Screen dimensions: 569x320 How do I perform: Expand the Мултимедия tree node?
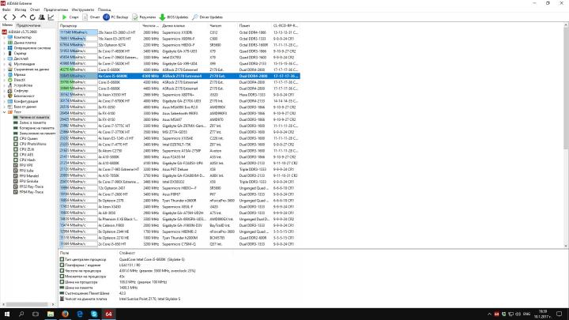[5, 64]
